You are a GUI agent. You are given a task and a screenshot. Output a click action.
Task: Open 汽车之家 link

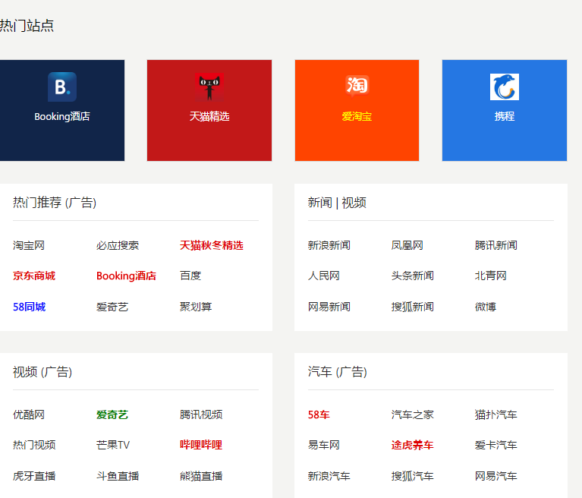(x=413, y=414)
